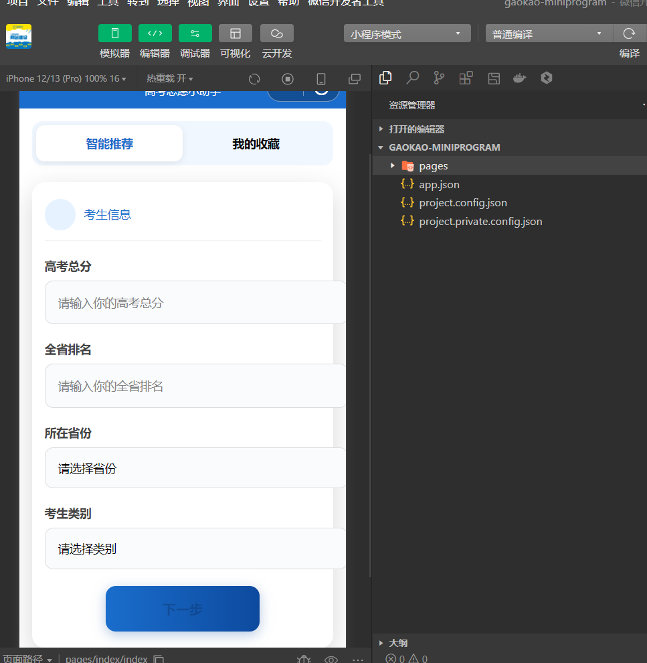647x663 pixels.
Task: Open the 请选择省份 province picker
Action: pos(195,467)
